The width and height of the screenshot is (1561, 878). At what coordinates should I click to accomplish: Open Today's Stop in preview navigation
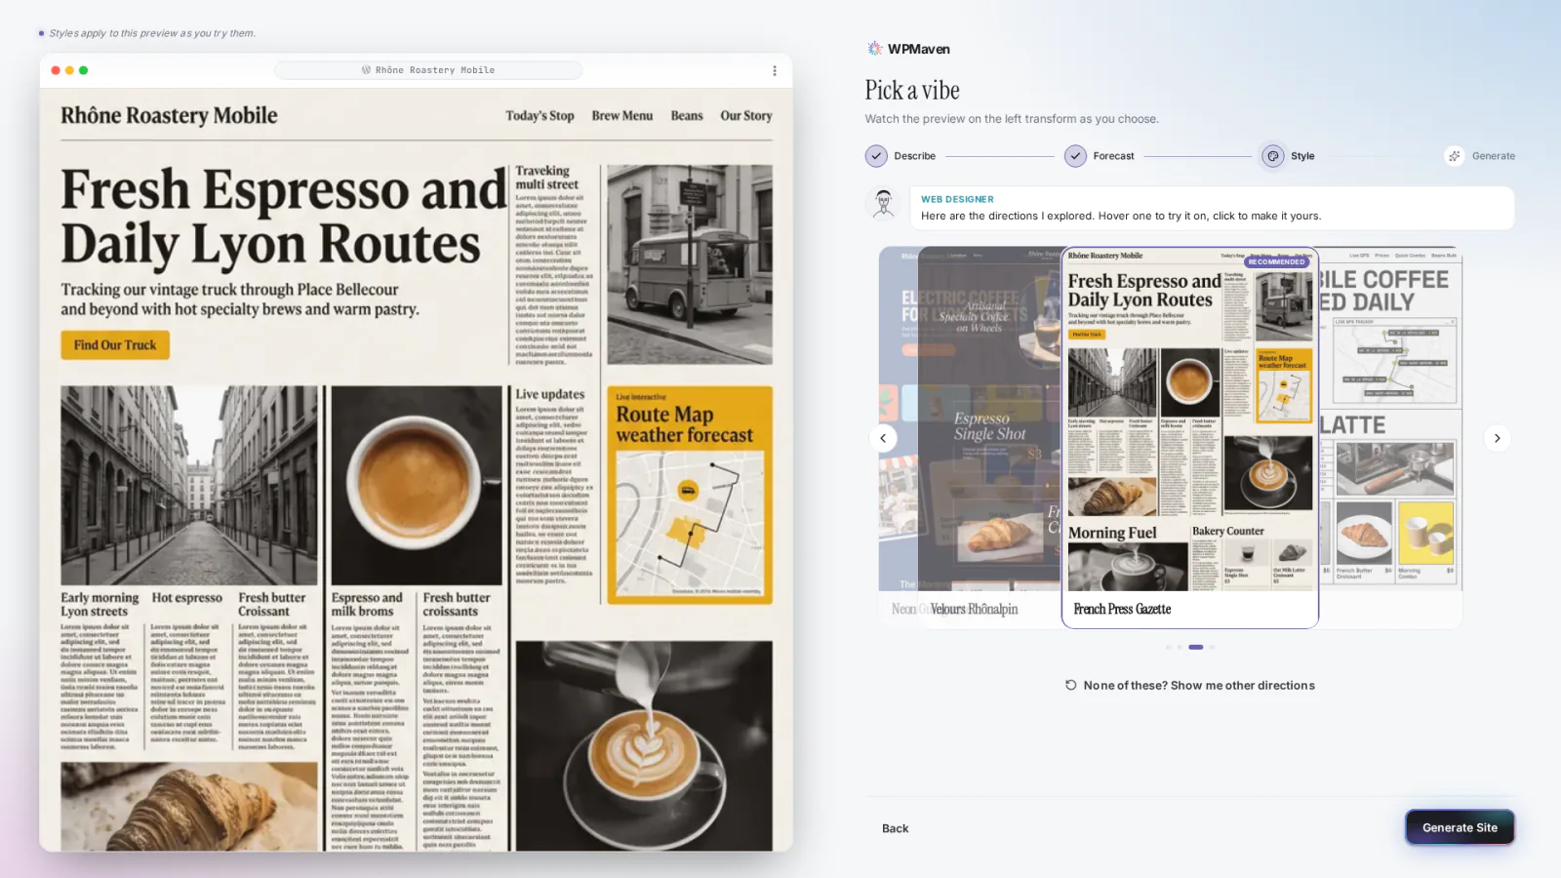click(540, 115)
